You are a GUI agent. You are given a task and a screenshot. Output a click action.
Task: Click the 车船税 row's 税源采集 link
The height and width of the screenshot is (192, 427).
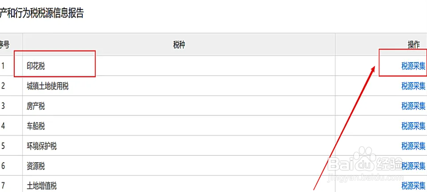coord(413,126)
